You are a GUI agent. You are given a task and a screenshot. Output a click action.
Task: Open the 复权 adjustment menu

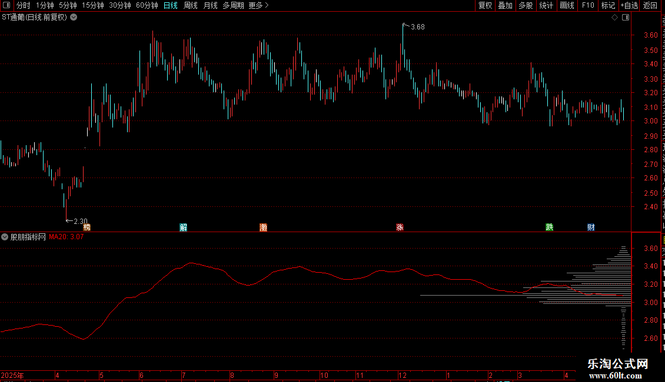[x=485, y=5]
